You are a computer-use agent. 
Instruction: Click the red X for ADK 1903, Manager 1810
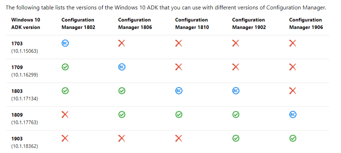[179, 138]
